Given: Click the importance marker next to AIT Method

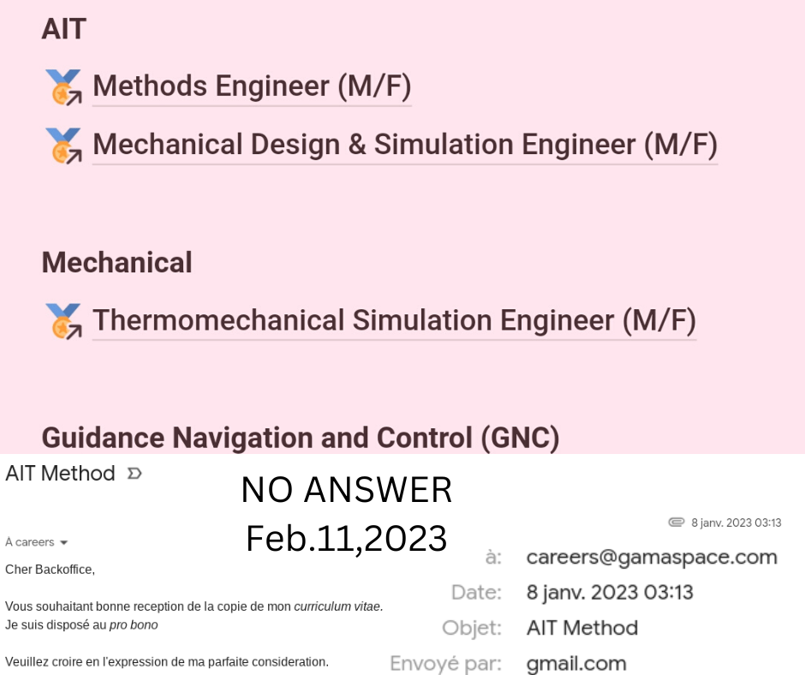Looking at the screenshot, I should (x=134, y=473).
